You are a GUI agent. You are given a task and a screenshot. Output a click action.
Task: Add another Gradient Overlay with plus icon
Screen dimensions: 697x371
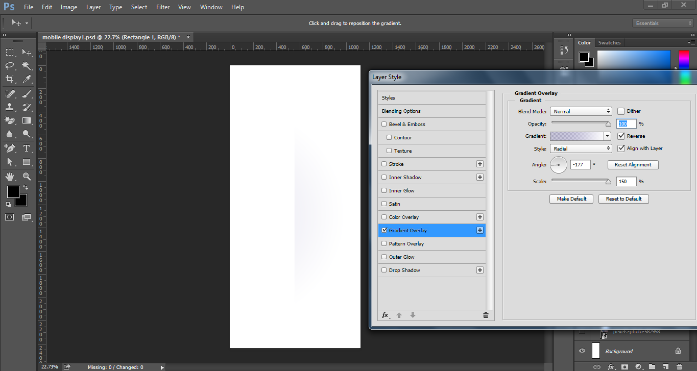[x=479, y=230]
